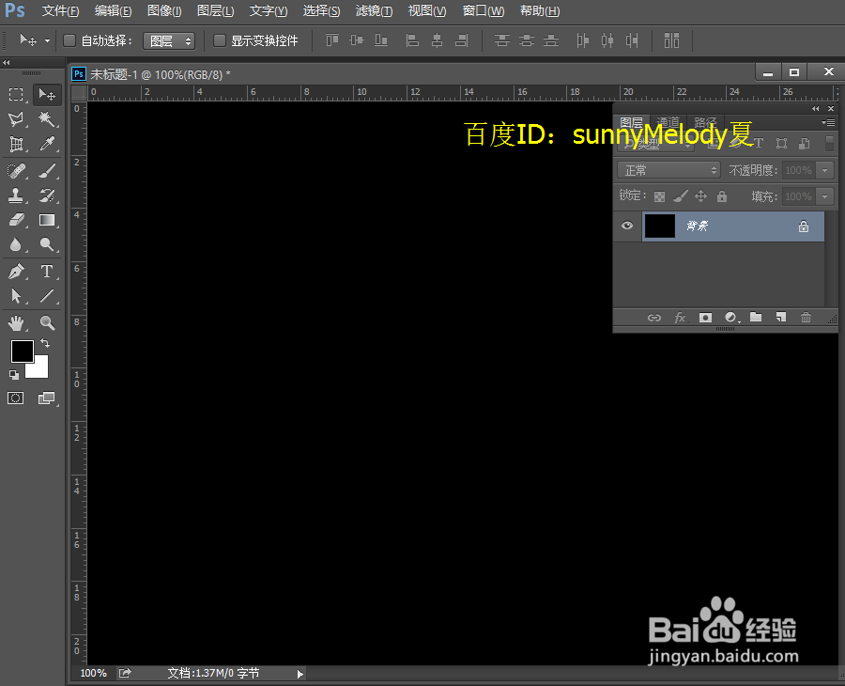Image resolution: width=845 pixels, height=686 pixels.
Task: Enable the Auto-Select (自动选择) checkbox
Action: pyautogui.click(x=69, y=40)
